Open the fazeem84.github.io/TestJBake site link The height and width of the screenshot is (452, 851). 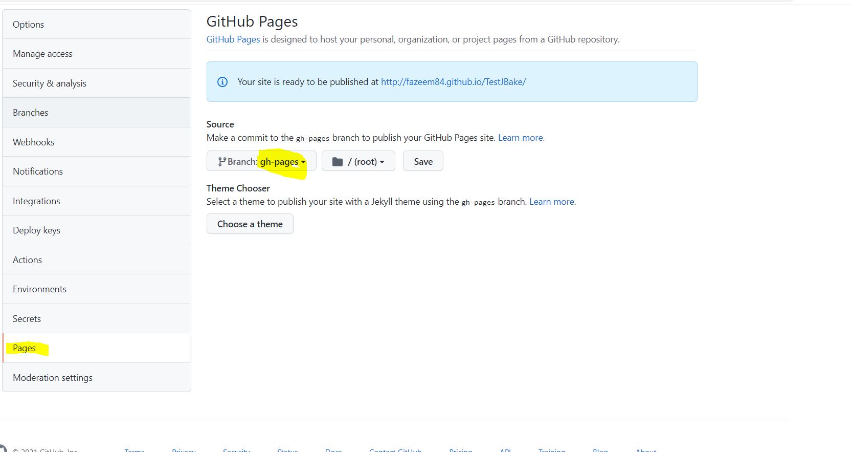point(453,82)
